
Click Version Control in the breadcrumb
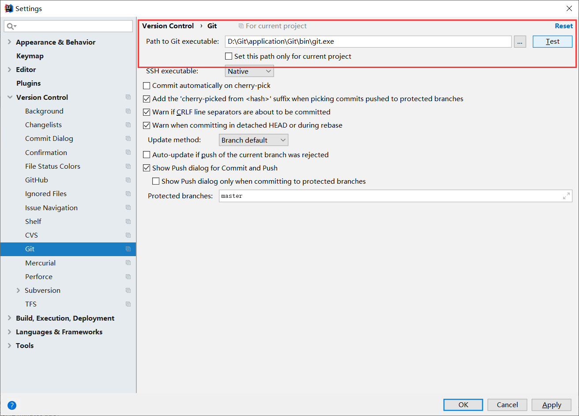pos(168,26)
